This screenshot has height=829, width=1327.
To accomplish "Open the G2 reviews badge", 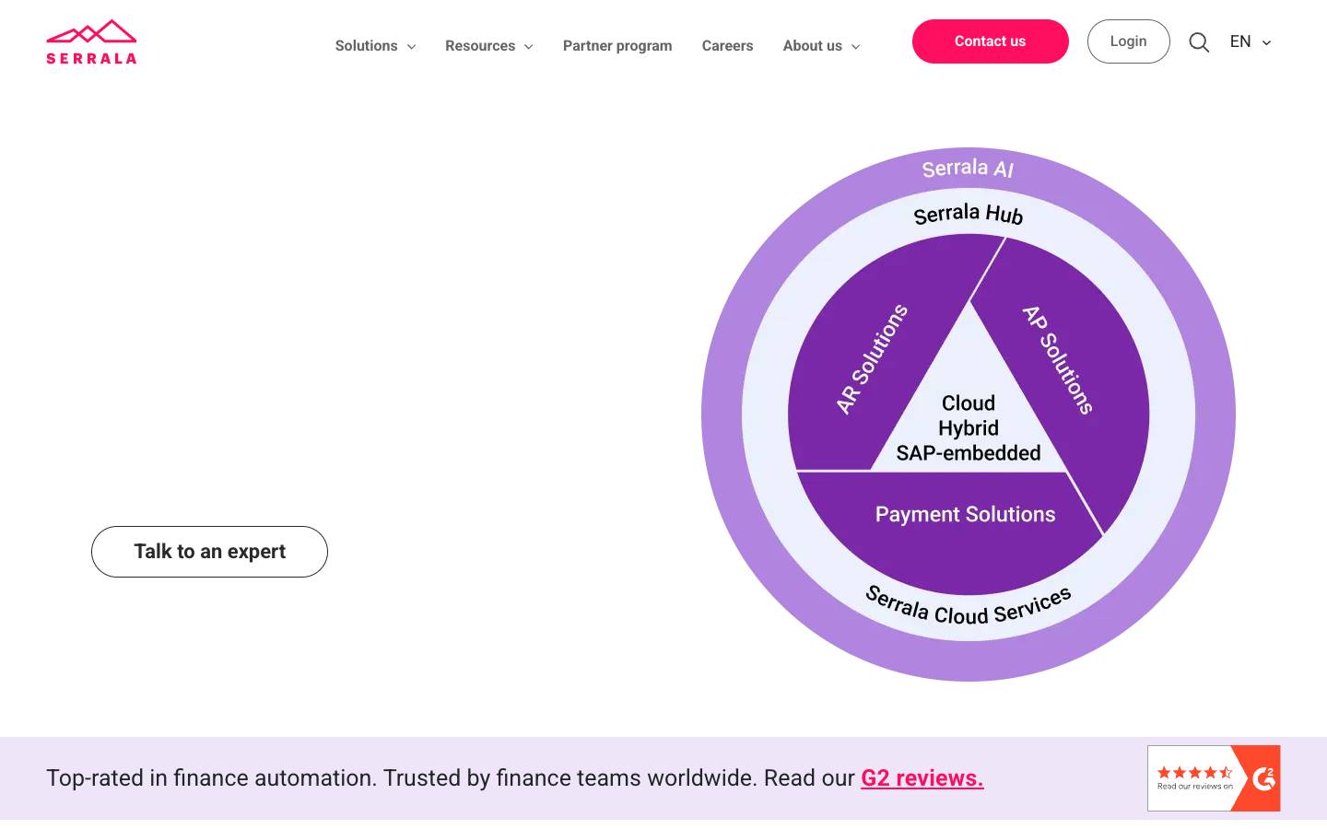I will click(x=1214, y=778).
